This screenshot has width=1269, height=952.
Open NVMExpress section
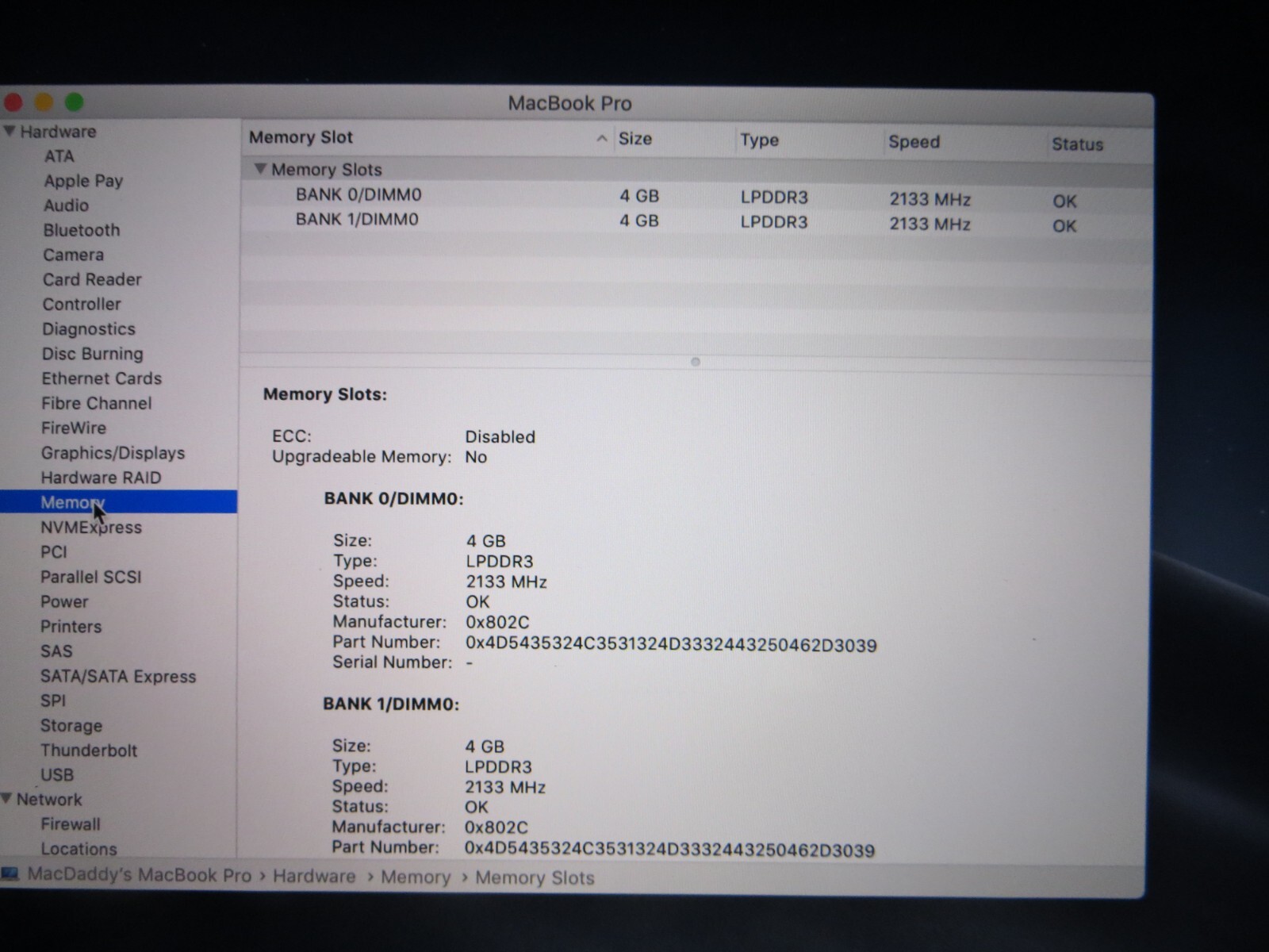[x=91, y=528]
